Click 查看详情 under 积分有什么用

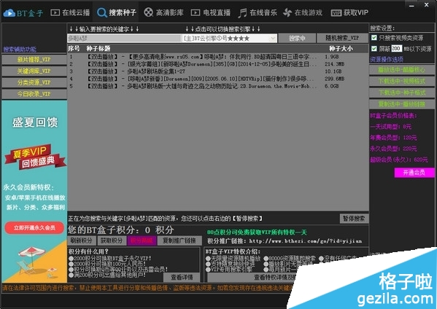coord(182,277)
